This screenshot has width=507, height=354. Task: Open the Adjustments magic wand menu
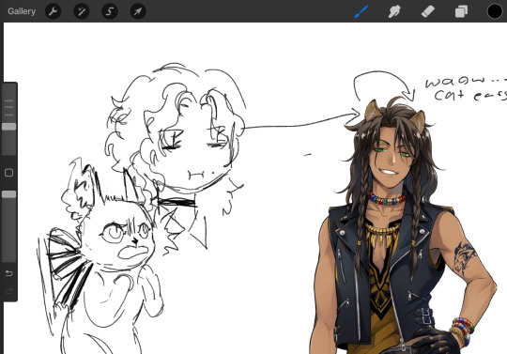[81, 11]
